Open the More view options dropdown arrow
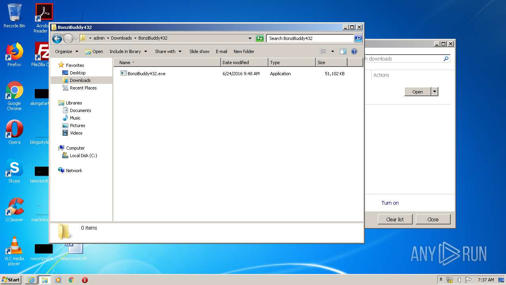 point(332,51)
